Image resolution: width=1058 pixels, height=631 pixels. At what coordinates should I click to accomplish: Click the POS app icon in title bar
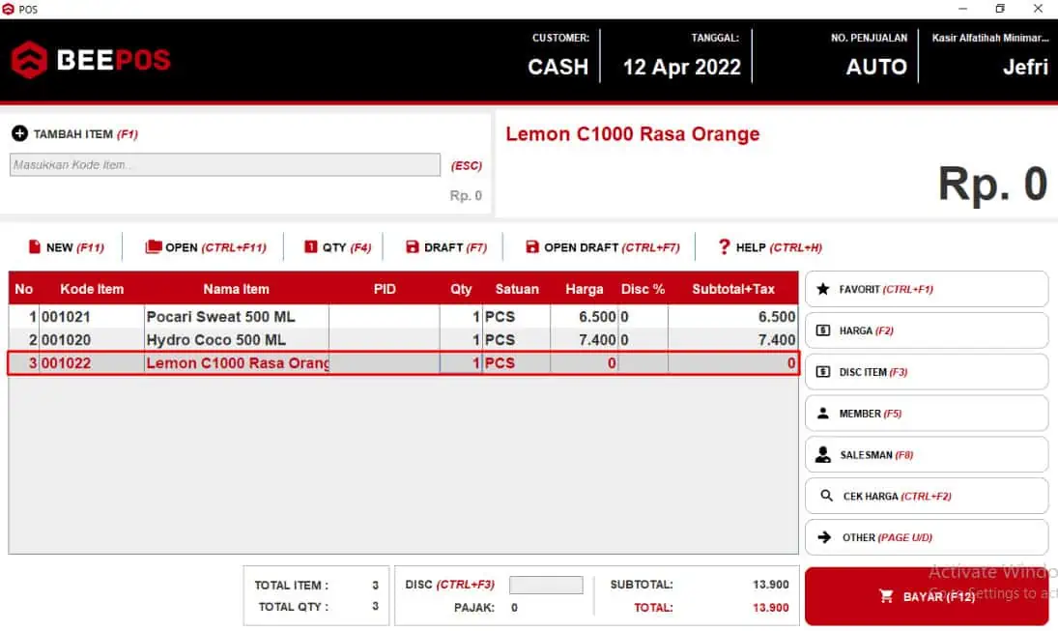[8, 9]
